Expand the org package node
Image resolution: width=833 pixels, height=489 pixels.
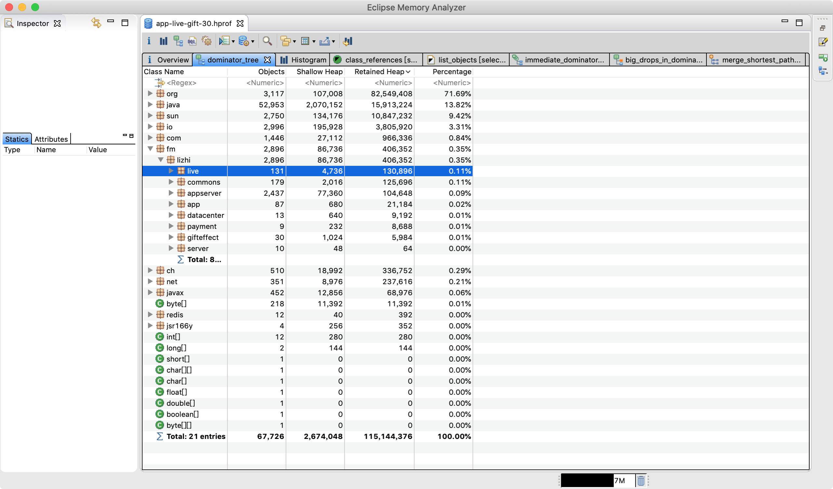click(x=150, y=94)
